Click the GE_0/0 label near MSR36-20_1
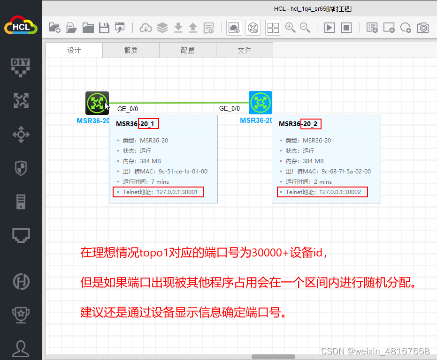Screen dimensions: 437x360 tap(128, 109)
